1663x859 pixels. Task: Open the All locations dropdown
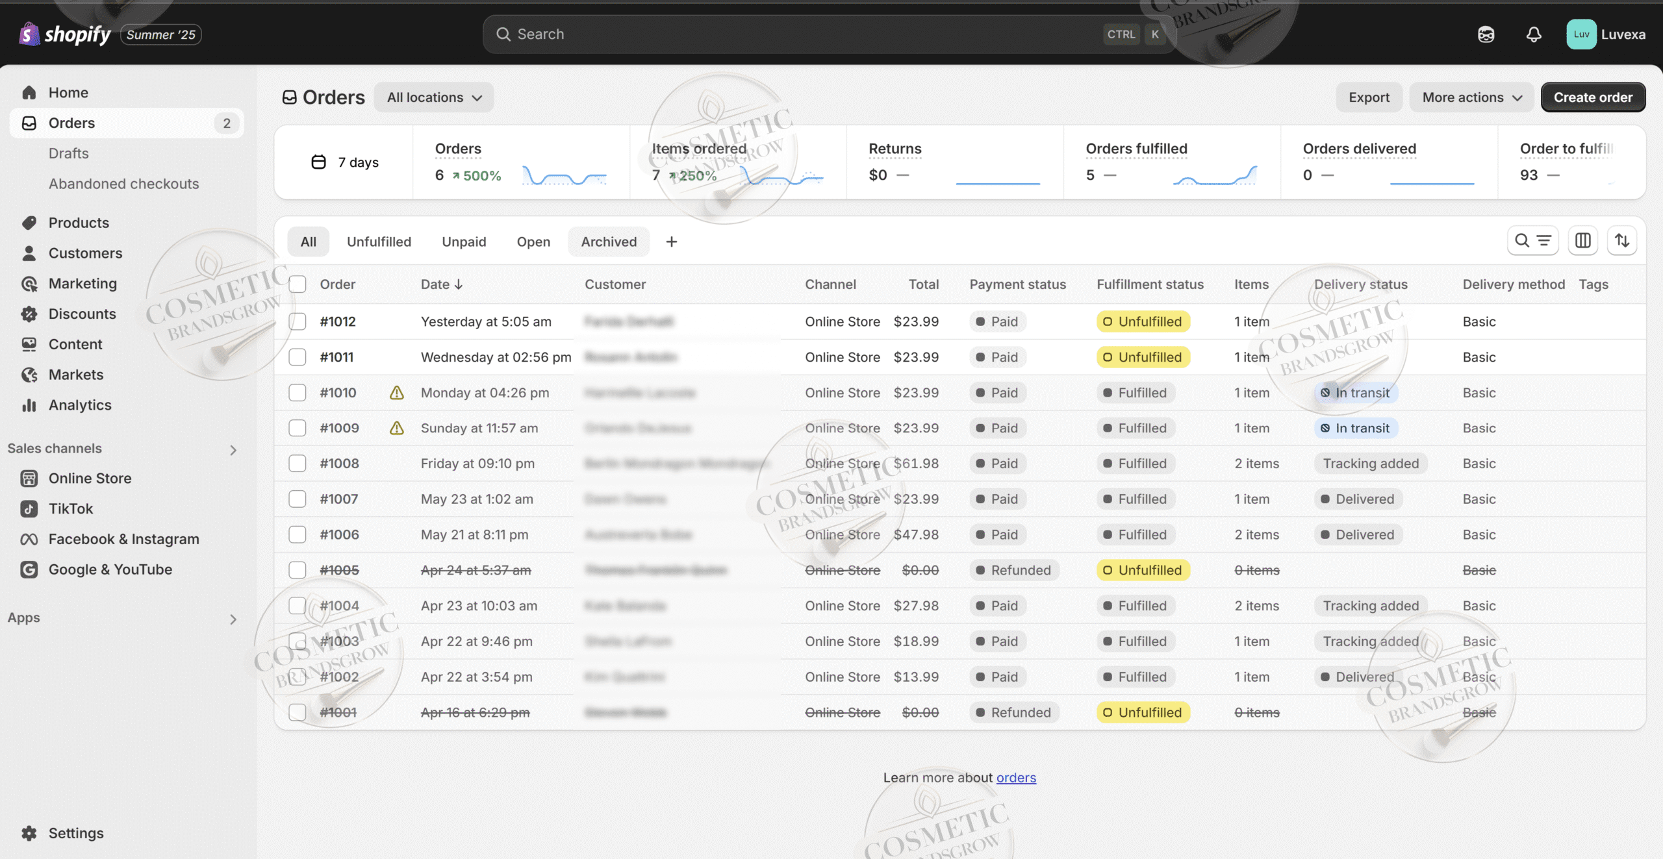433,97
